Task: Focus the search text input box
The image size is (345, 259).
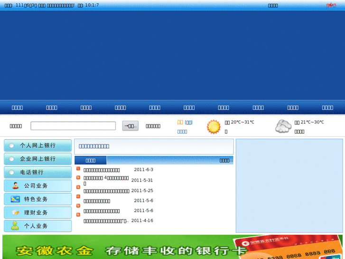Action: click(x=73, y=126)
